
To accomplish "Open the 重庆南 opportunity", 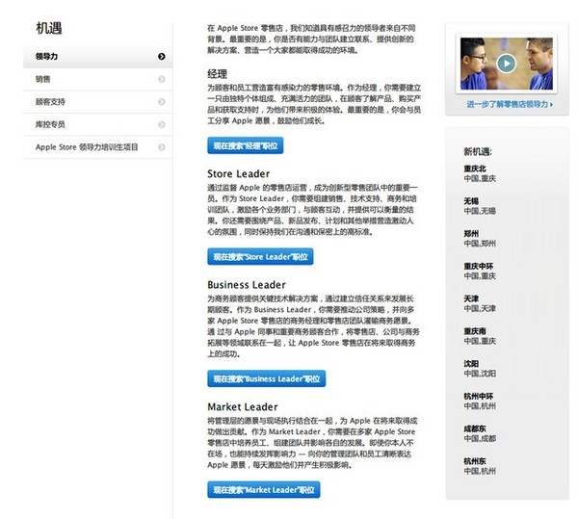I will point(475,331).
